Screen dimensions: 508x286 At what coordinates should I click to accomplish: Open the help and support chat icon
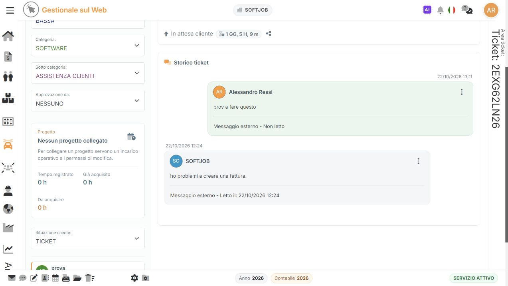point(466,10)
